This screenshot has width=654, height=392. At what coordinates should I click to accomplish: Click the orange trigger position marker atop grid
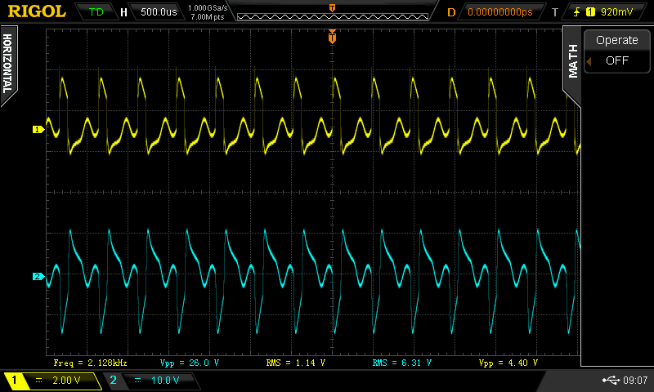pos(332,37)
